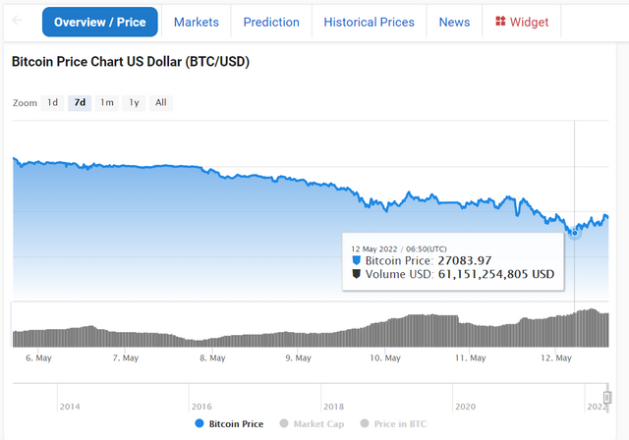The image size is (629, 440).
Task: Click the Widget gift icon
Action: pos(500,21)
